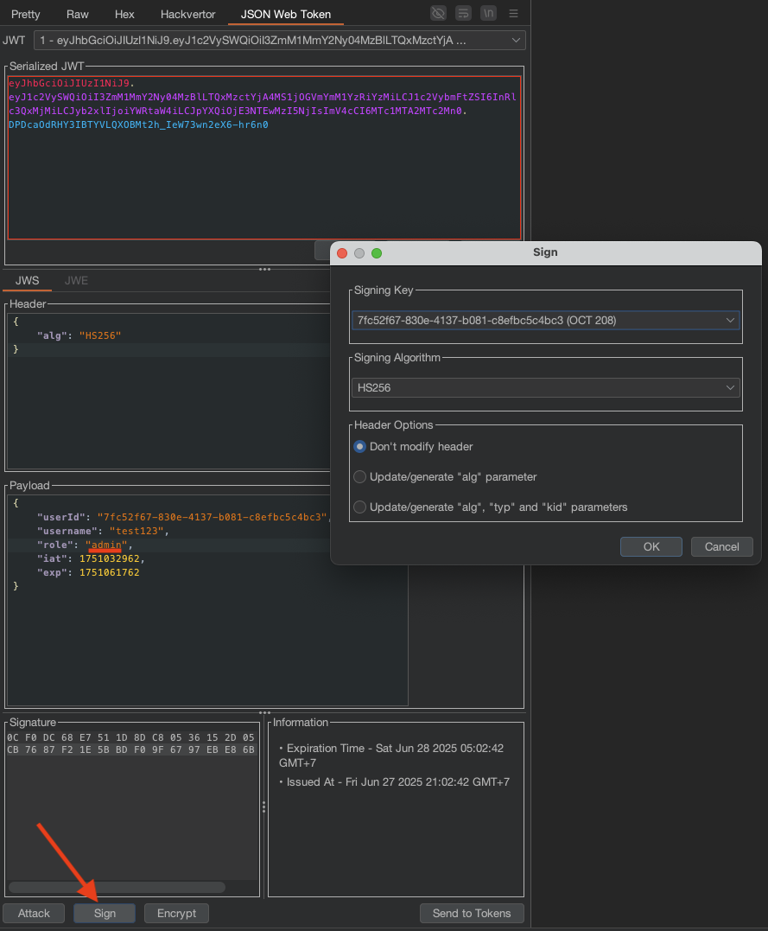Click the green zoom button of the Sign dialog
The width and height of the screenshot is (768, 931).
(x=377, y=253)
